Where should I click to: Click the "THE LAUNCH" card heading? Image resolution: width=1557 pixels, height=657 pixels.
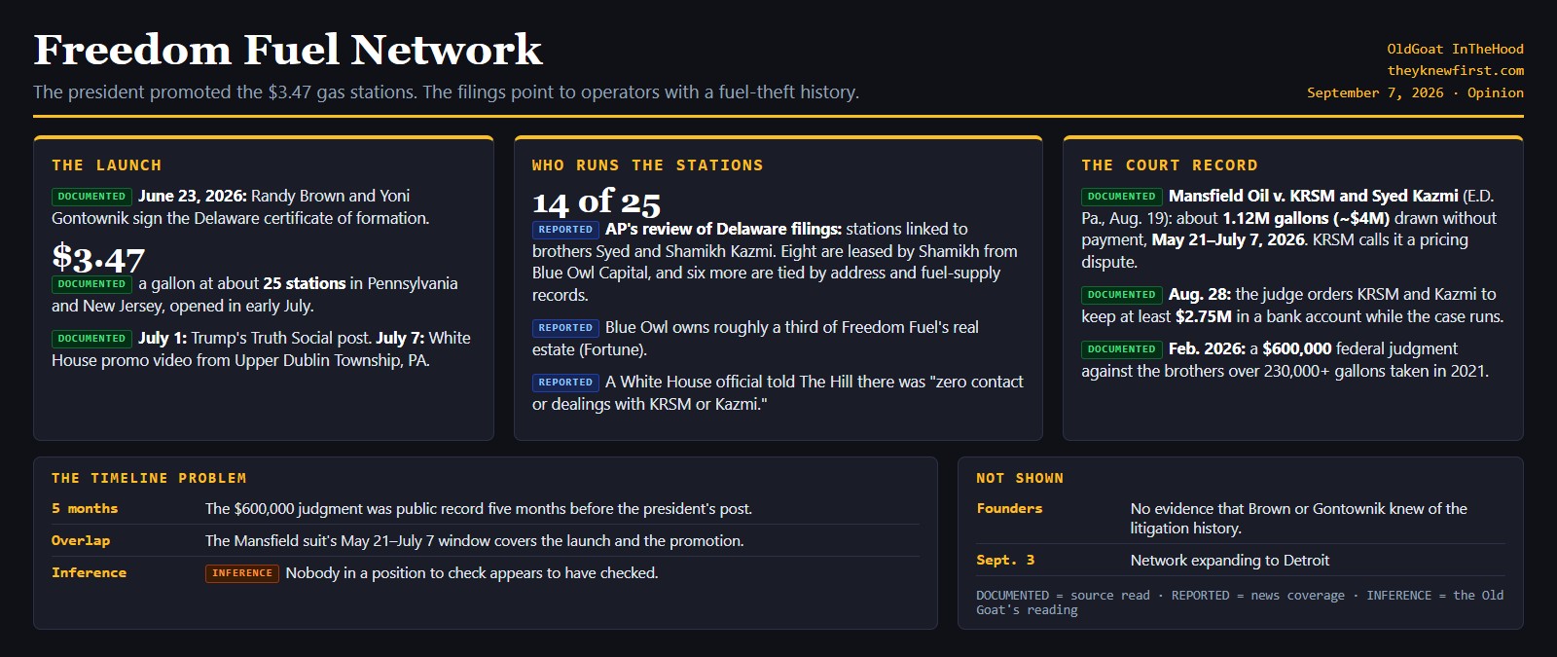pos(107,165)
